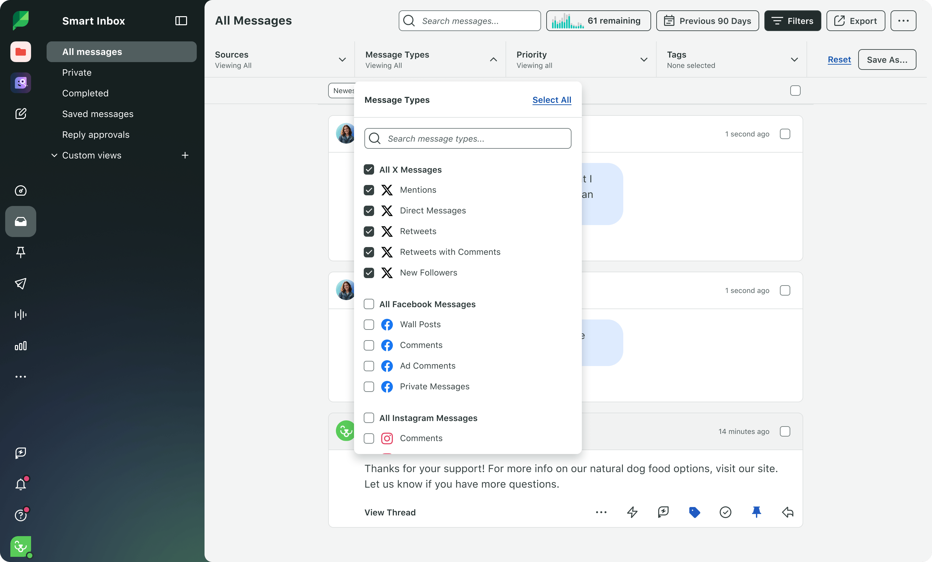Open the purple chat bot icon

click(20, 83)
